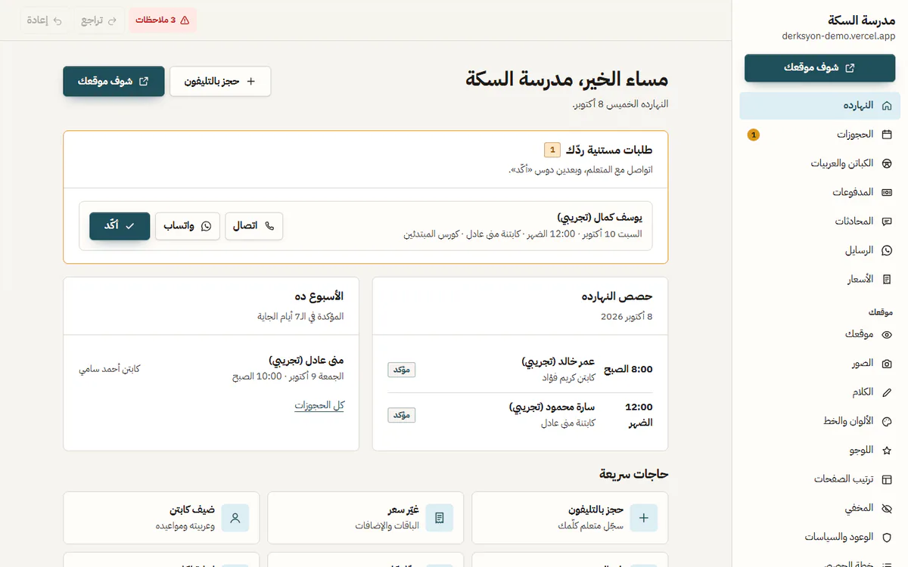Viewport: 908px width, 567px height.
Task: Click the crossed-eye icon beside المخفي
Action: [888, 508]
